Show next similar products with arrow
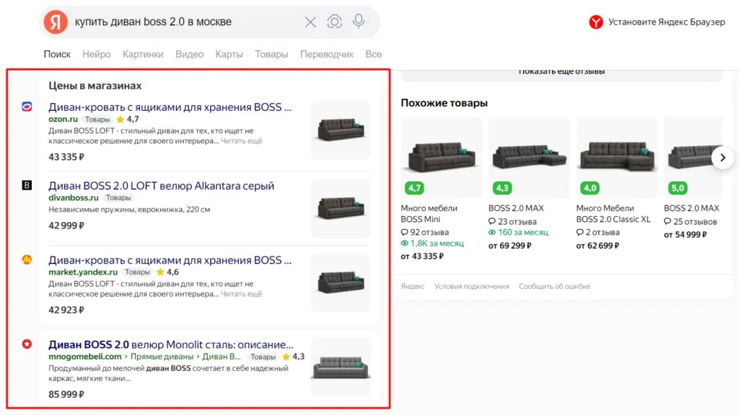Viewport: 739px width, 415px height. [x=722, y=158]
